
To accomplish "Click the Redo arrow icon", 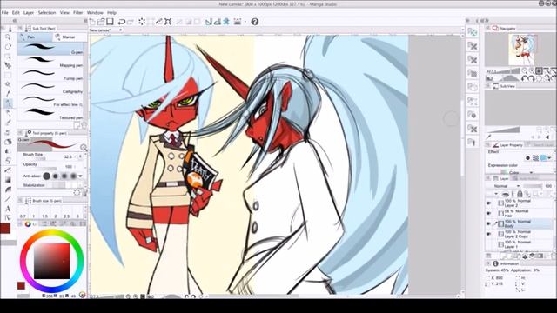I will pos(131,22).
